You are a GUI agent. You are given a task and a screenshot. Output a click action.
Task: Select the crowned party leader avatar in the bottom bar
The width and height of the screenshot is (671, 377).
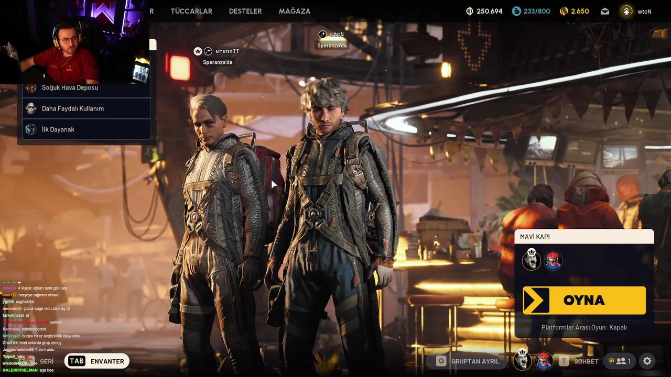[x=522, y=360]
